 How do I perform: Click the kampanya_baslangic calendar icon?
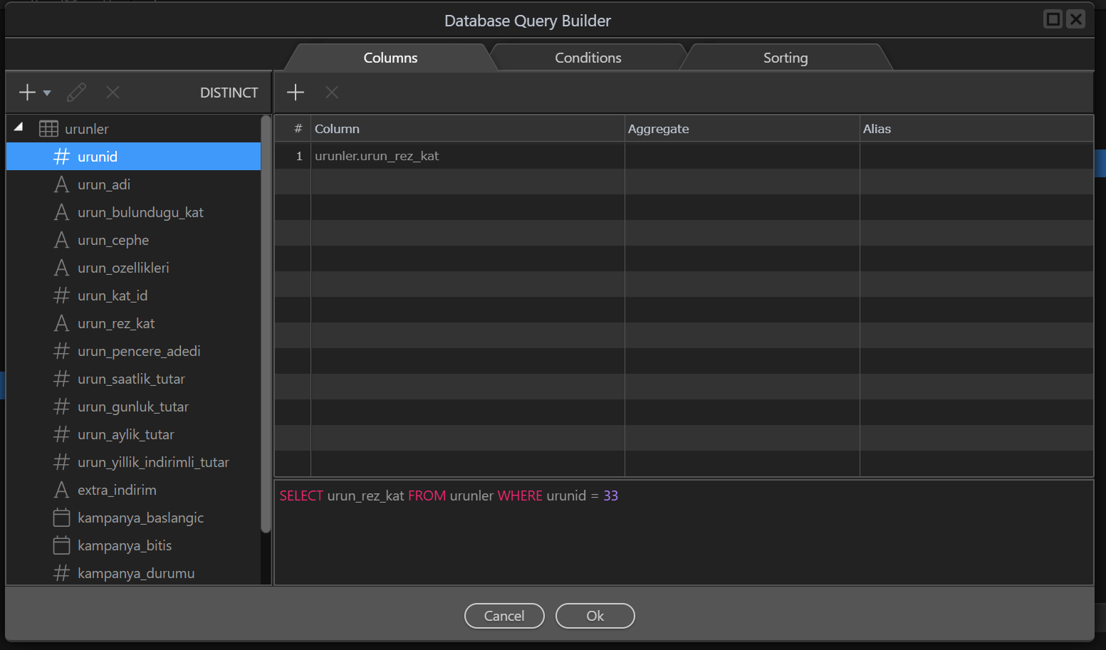pyautogui.click(x=62, y=518)
